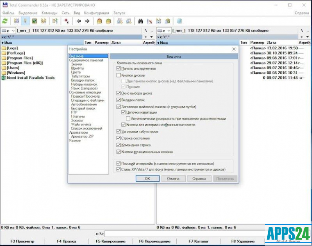
Task: Open the notepad icon on toolbar
Action: pos(179,21)
